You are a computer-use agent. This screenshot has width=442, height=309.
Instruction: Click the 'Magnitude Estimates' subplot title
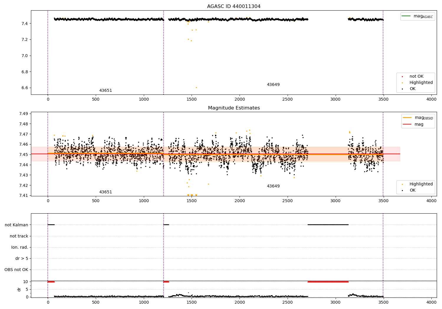click(234, 108)
